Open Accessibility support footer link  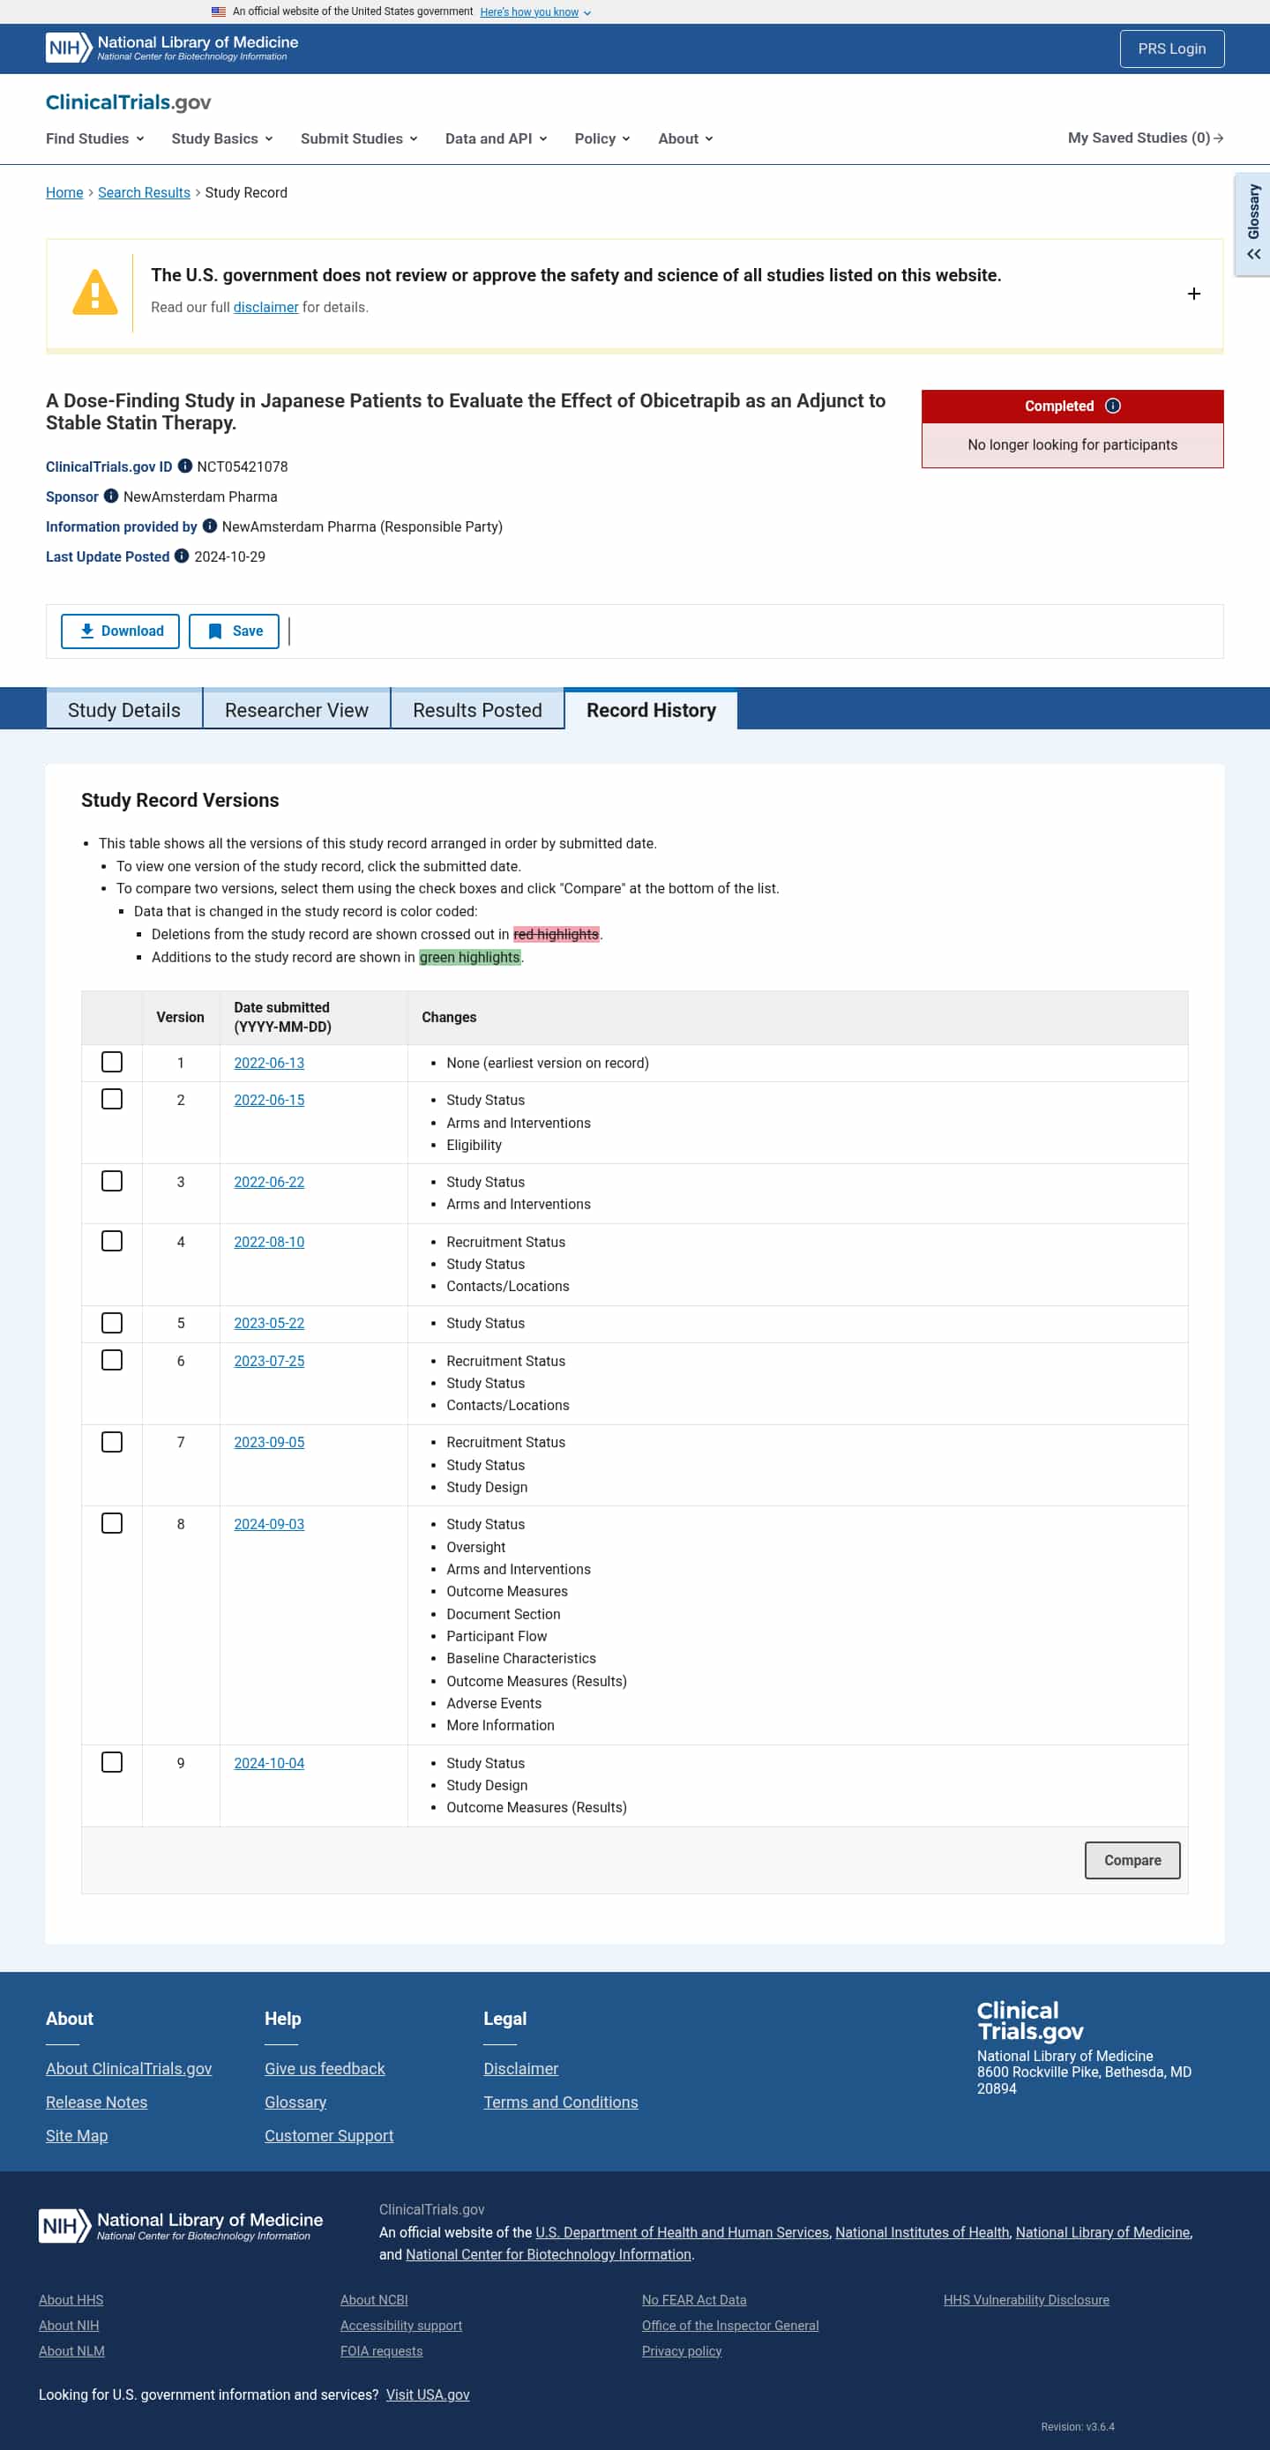[400, 2325]
